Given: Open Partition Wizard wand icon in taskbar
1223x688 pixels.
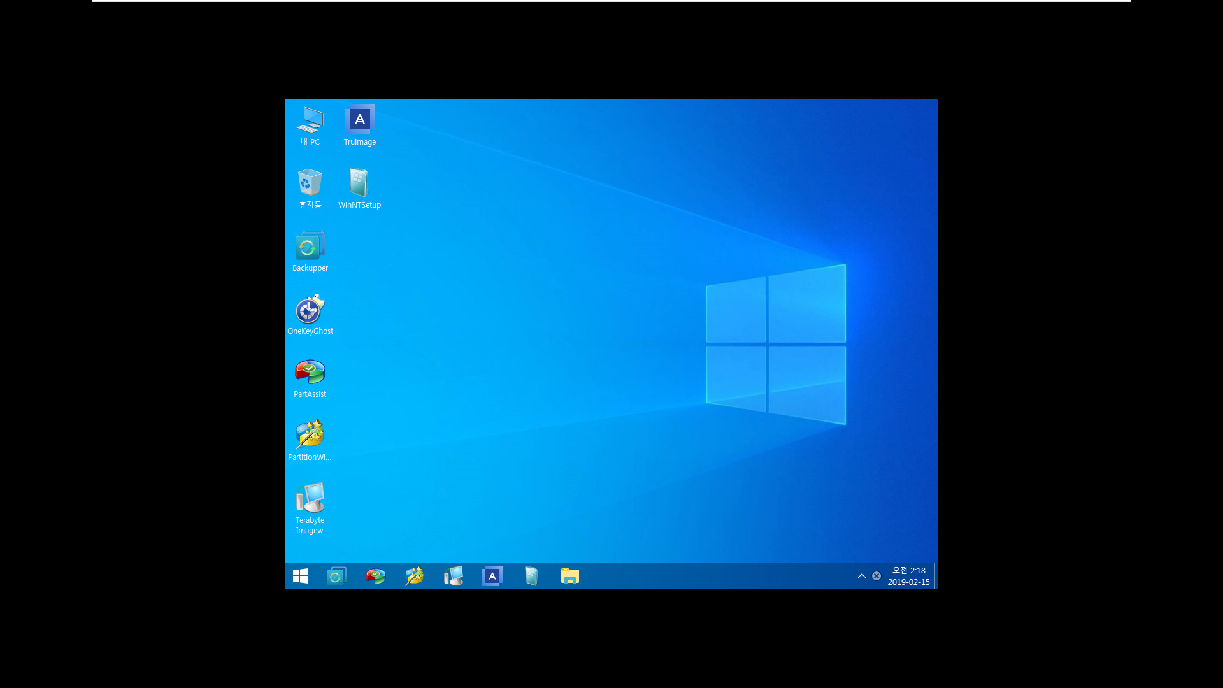Looking at the screenshot, I should click(x=414, y=576).
